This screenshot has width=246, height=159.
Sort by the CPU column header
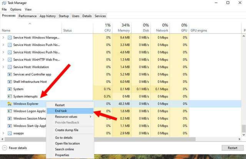pyautogui.click(x=103, y=27)
